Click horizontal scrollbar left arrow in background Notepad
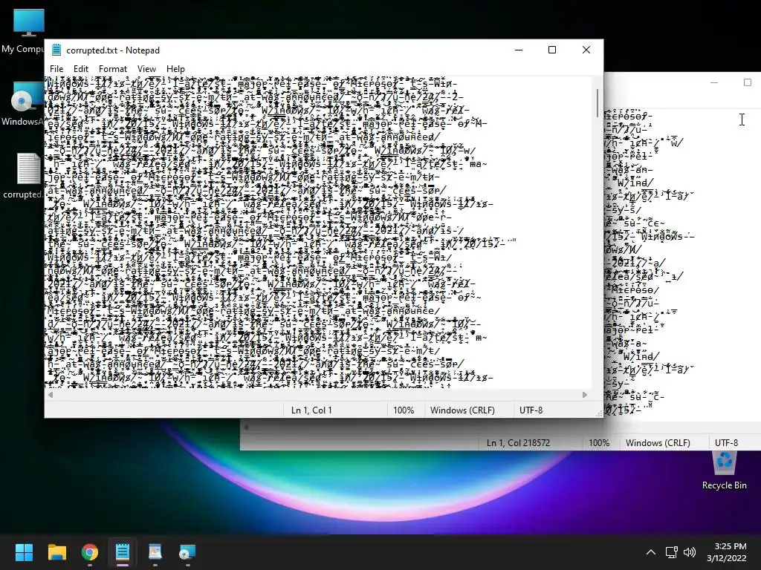Screen dimensions: 761x570 pyautogui.click(x=246, y=427)
